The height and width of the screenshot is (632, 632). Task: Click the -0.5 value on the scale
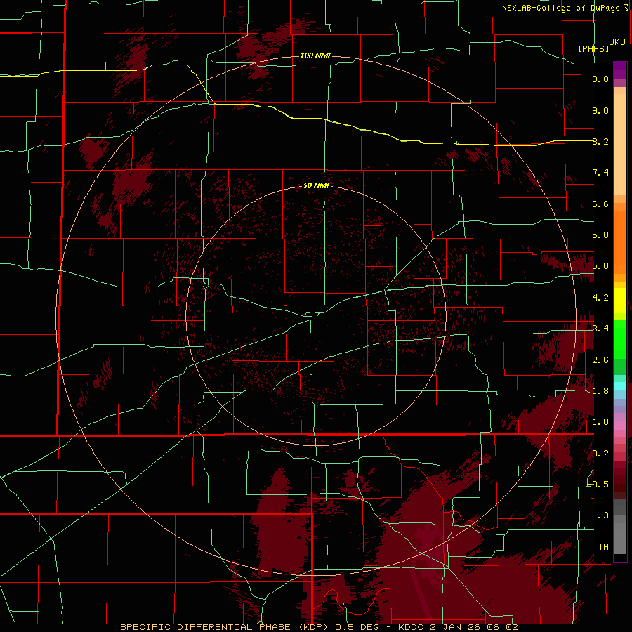[x=598, y=485]
